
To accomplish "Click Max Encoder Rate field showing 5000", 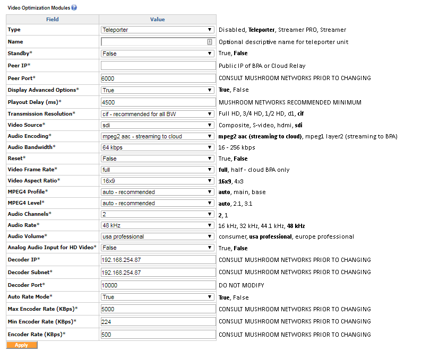I will click(x=158, y=309).
